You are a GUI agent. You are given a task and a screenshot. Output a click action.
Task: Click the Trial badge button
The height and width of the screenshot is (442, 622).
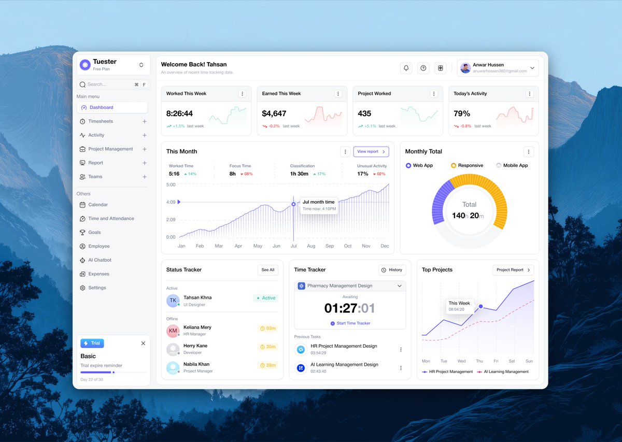[x=92, y=343]
